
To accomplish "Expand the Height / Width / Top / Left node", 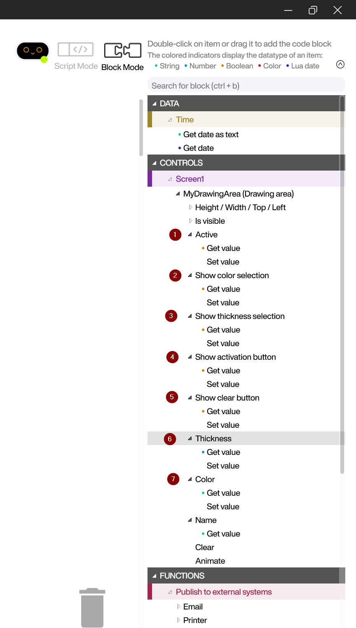I will click(190, 207).
